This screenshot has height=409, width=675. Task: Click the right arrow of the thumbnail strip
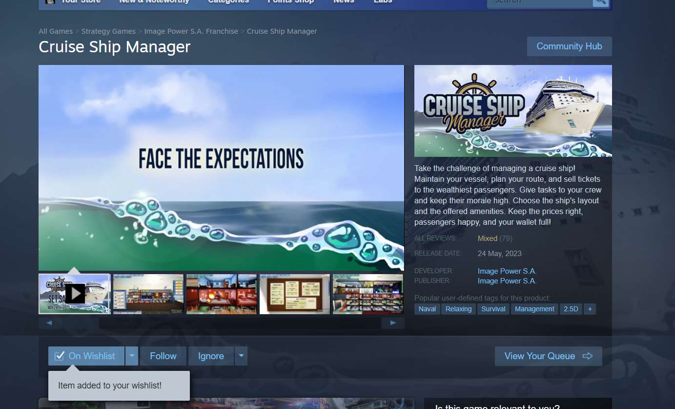point(392,323)
